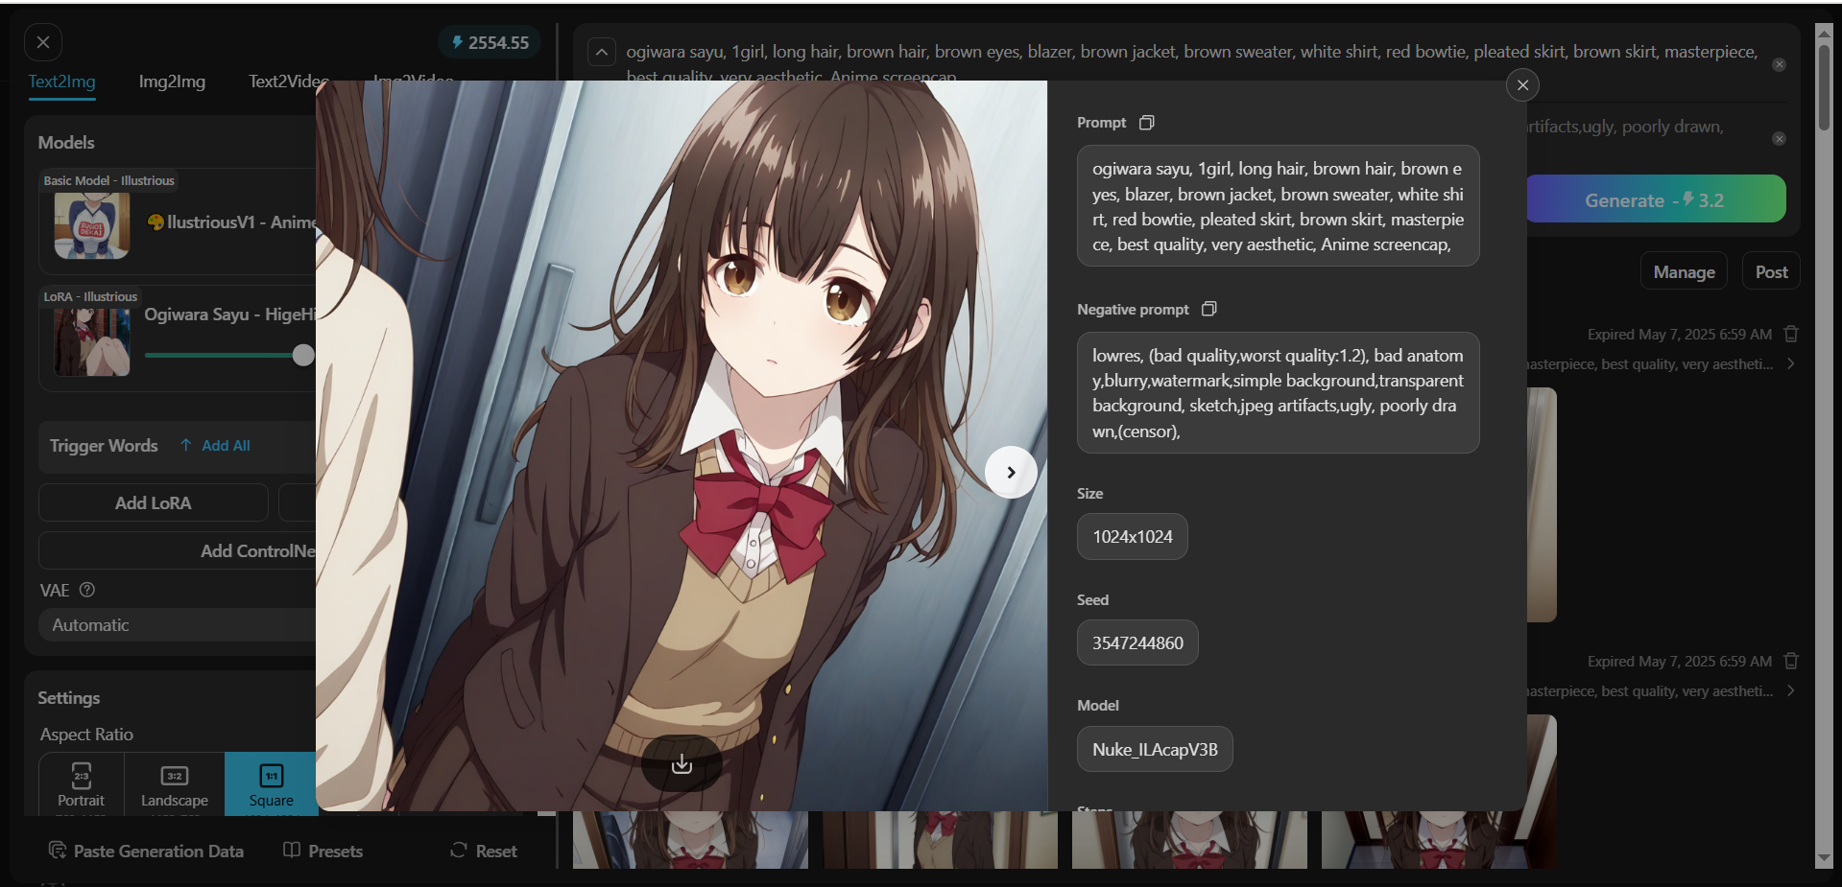
Task: Adjust the Ogiwara Sayu LoRA weight slider
Action: click(x=303, y=355)
